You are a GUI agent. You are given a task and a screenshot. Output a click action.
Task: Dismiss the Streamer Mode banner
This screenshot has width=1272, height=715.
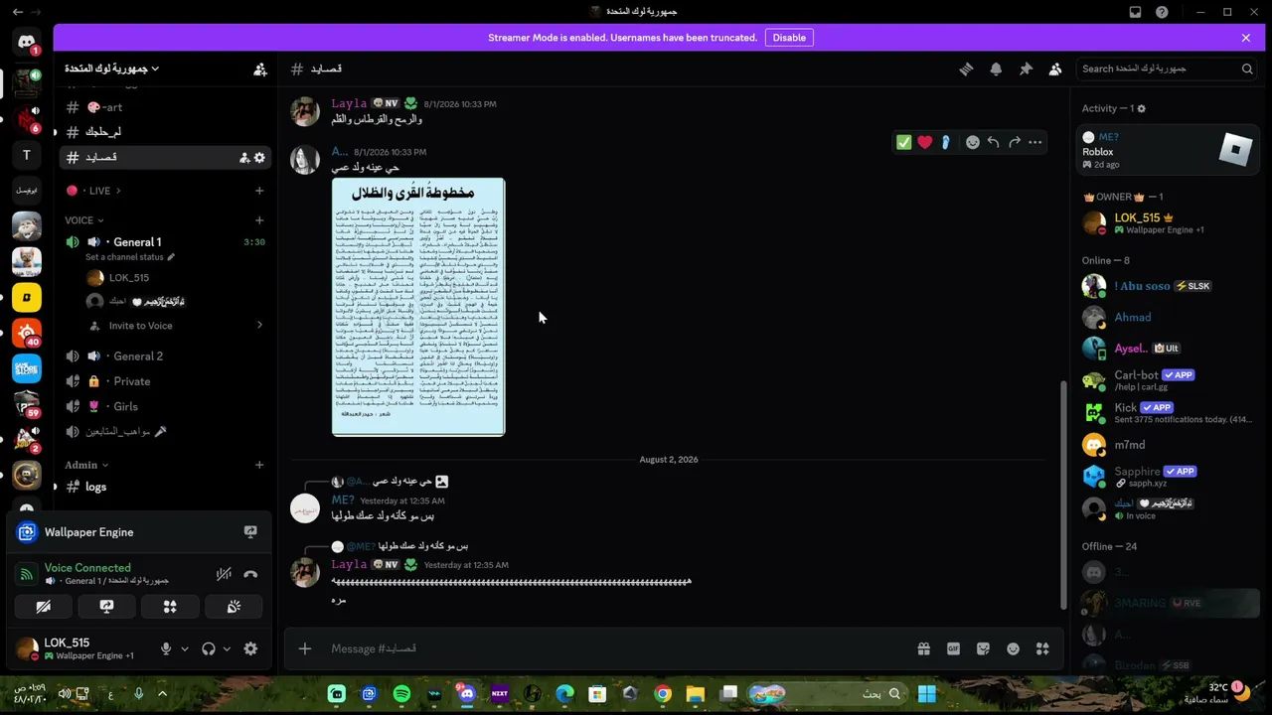tap(1245, 38)
